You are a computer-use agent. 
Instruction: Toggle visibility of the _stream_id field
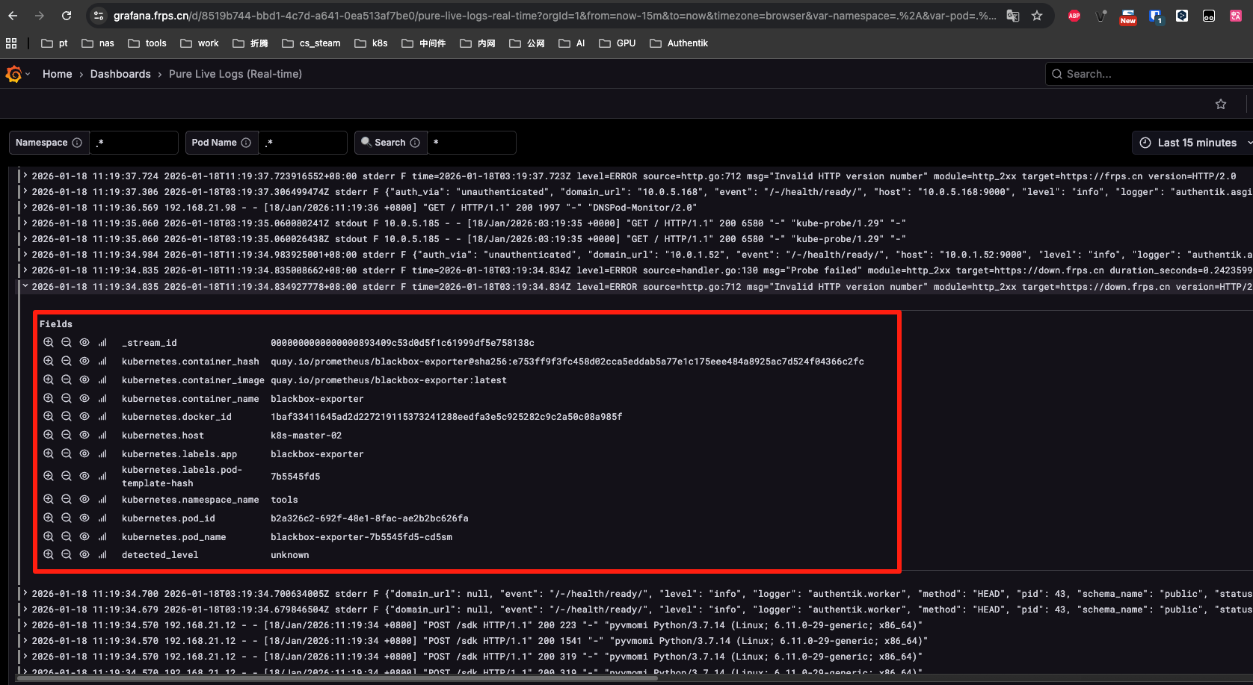[x=84, y=342]
